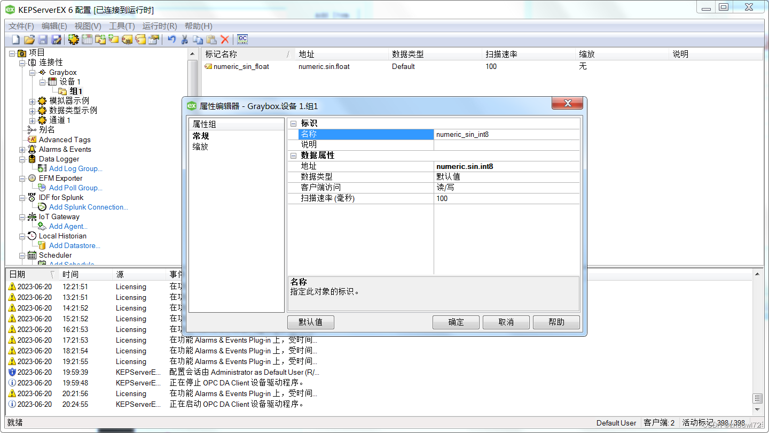Open the 工具(T) menu
The image size is (769, 433).
pyautogui.click(x=122, y=26)
